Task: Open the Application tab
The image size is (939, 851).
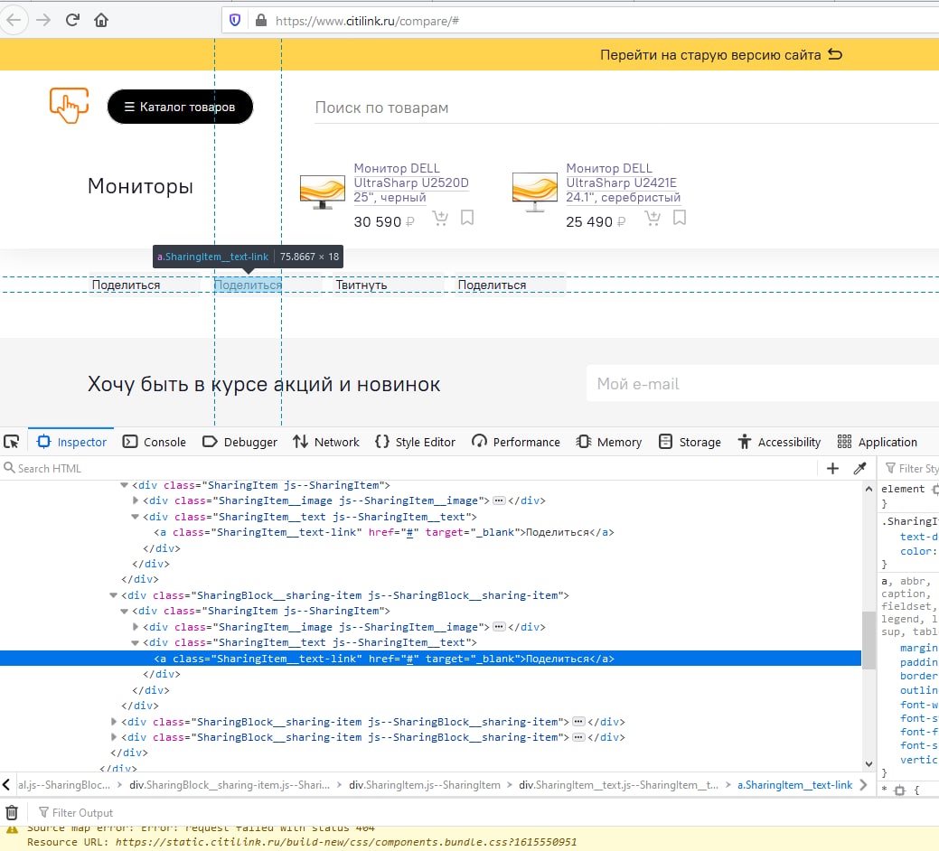Action: (x=877, y=442)
